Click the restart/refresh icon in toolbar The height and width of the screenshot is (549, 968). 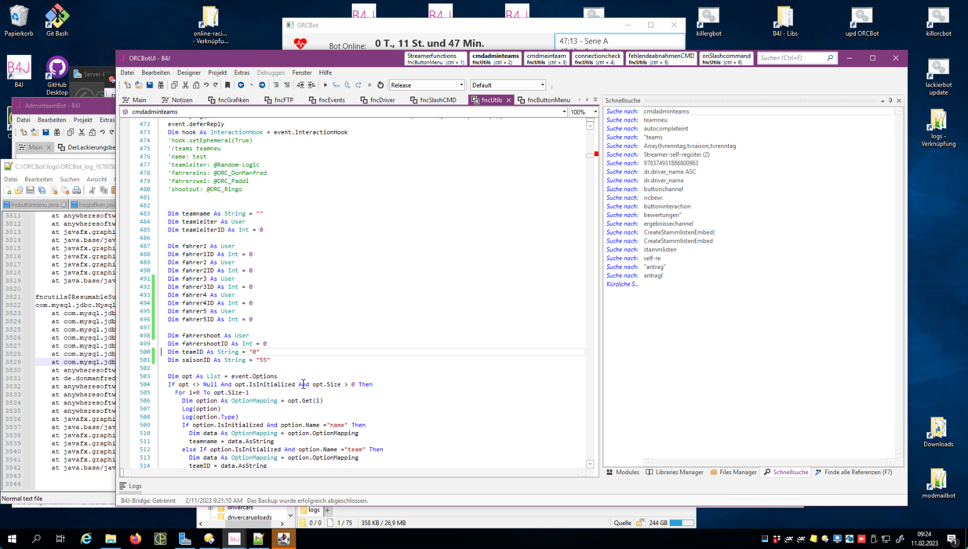(380, 85)
